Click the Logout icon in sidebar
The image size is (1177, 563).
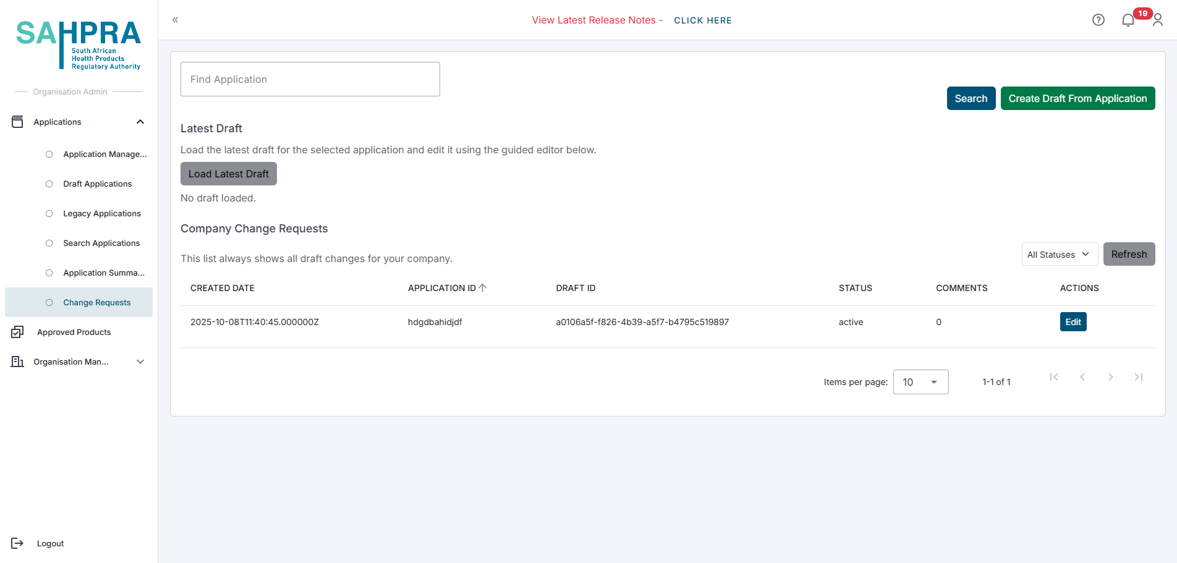pyautogui.click(x=17, y=543)
